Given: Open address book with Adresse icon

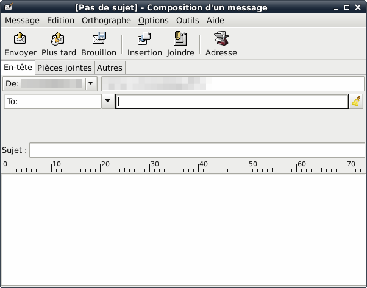Looking at the screenshot, I should pos(221,40).
